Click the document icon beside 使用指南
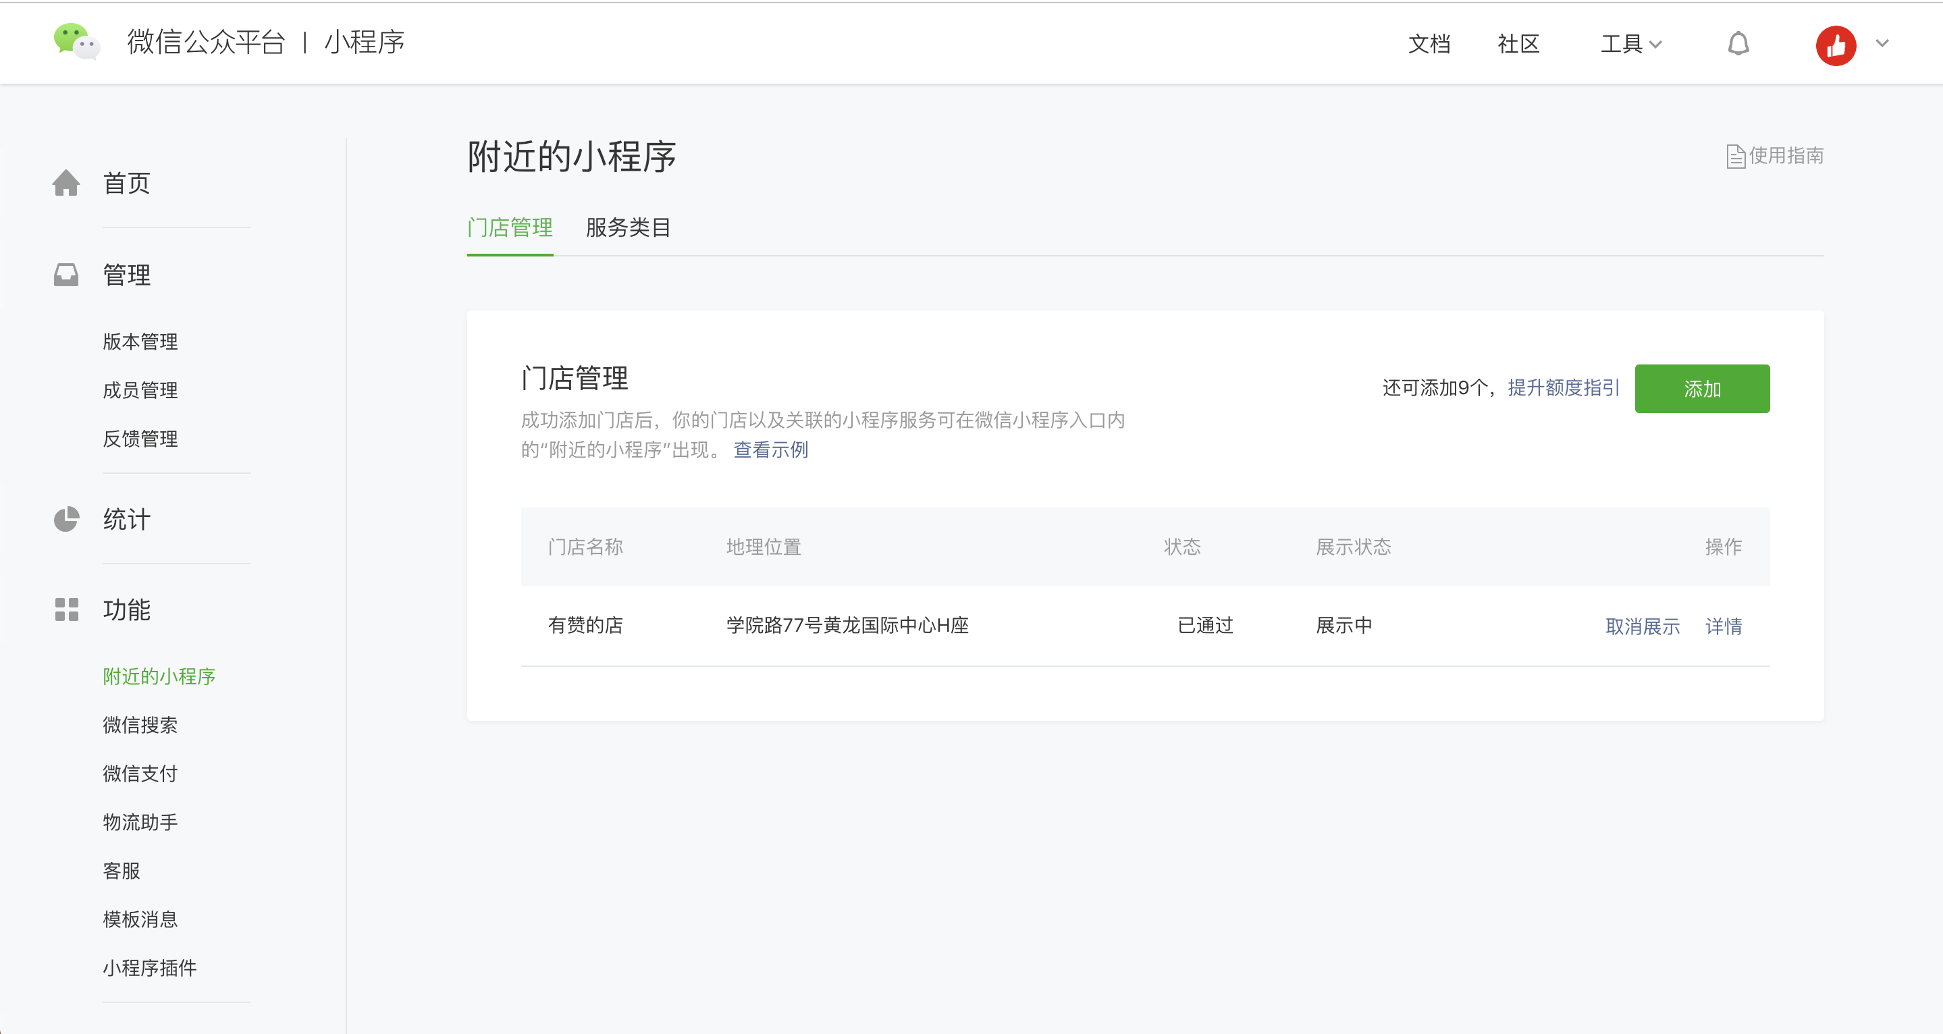1943x1034 pixels. point(1735,156)
